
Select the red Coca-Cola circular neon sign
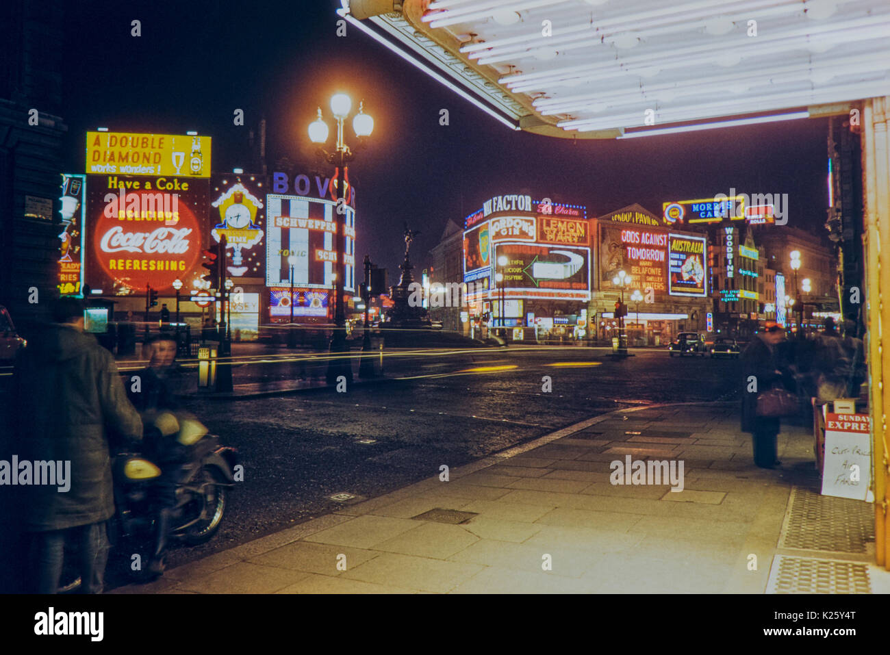click(147, 240)
